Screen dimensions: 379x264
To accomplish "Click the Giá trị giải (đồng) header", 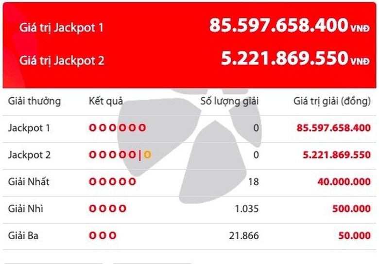I will point(332,102).
